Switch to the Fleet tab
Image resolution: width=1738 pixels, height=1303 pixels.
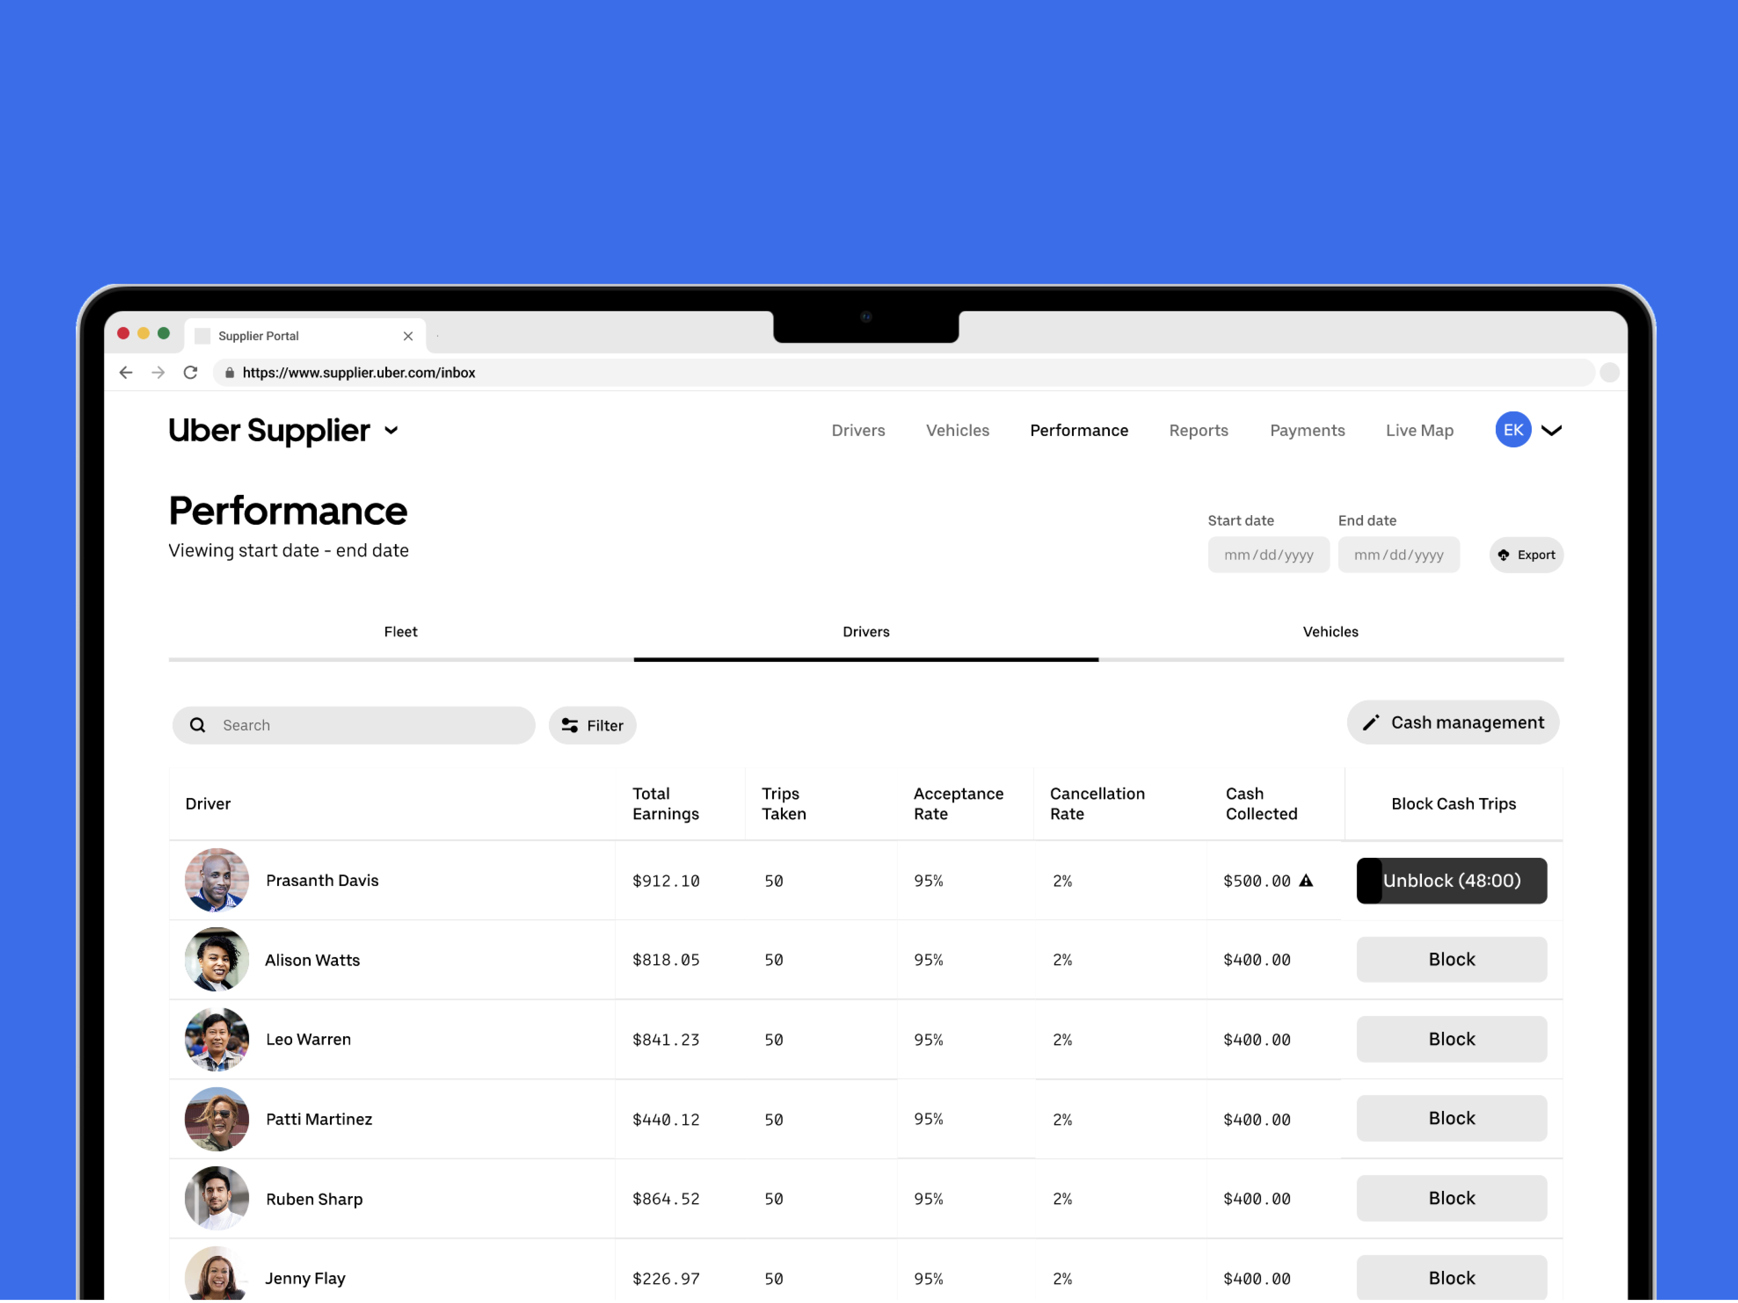[402, 633]
